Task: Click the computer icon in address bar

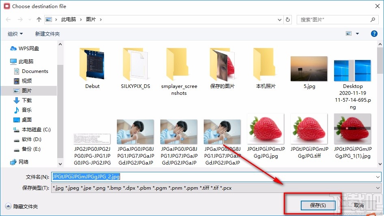Action: [x=49, y=19]
